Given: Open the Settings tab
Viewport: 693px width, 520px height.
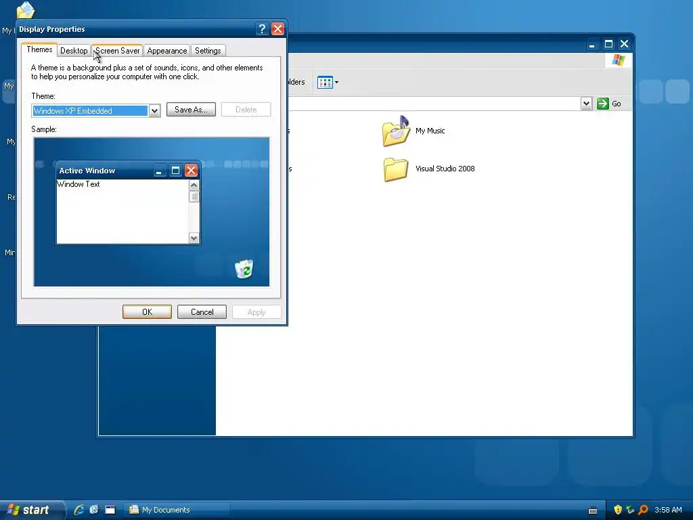Looking at the screenshot, I should (x=208, y=51).
